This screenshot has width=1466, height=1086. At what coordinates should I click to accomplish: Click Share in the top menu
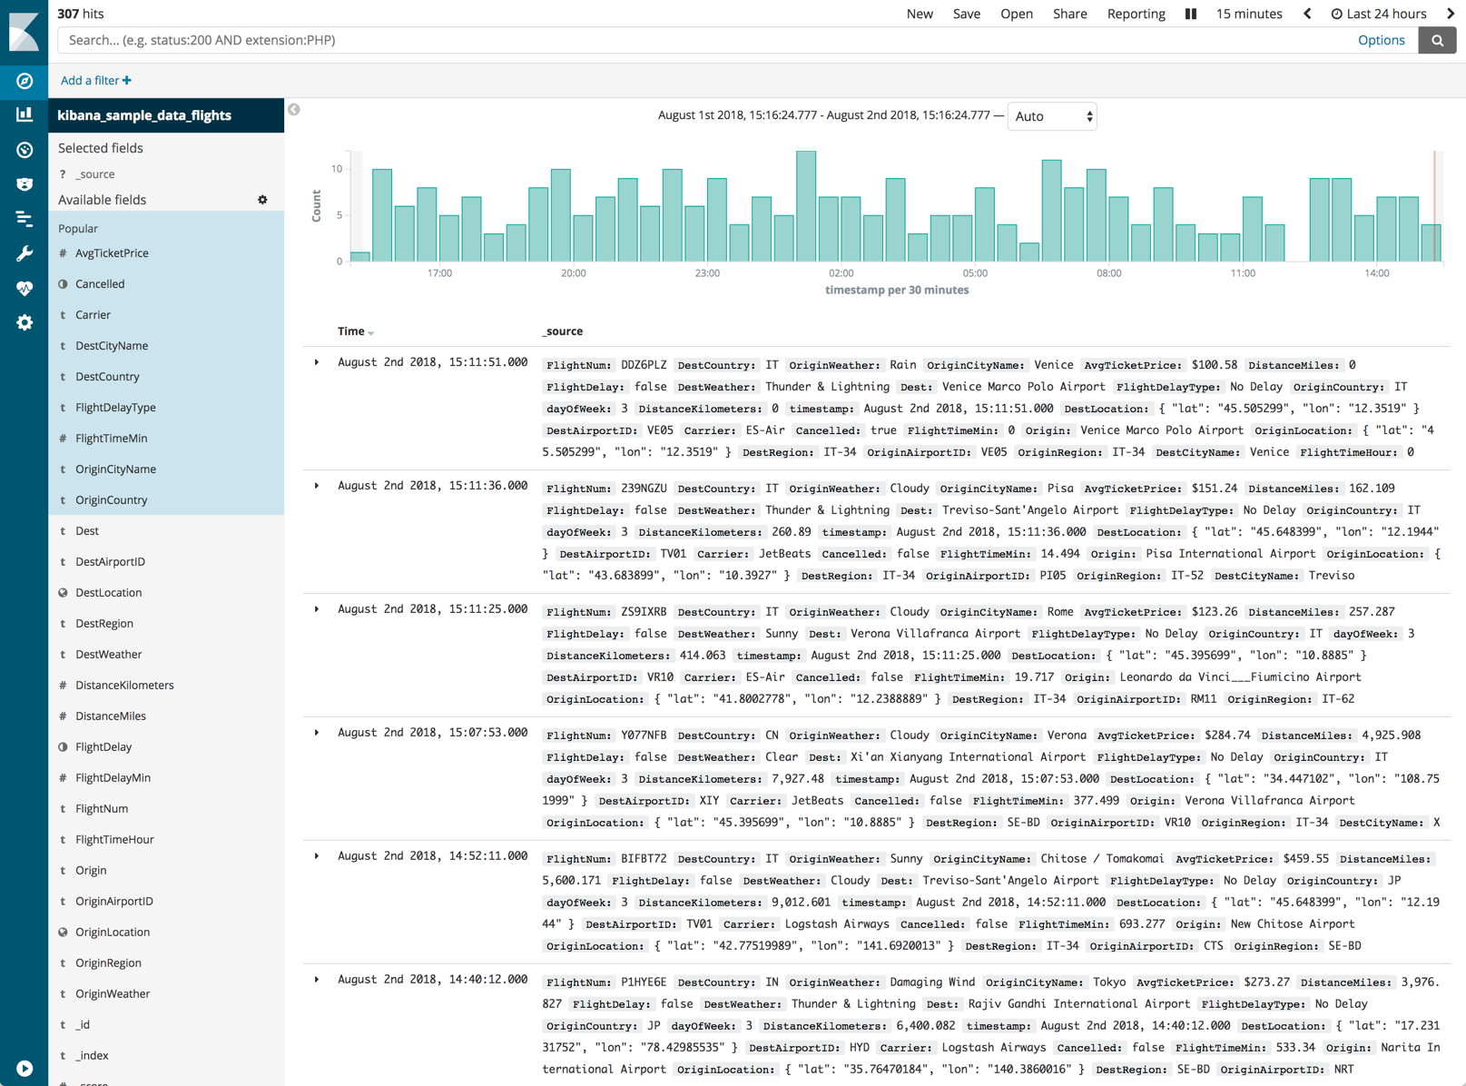click(x=1069, y=14)
